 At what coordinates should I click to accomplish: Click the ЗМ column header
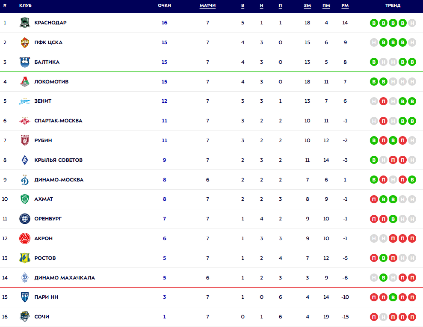click(307, 6)
